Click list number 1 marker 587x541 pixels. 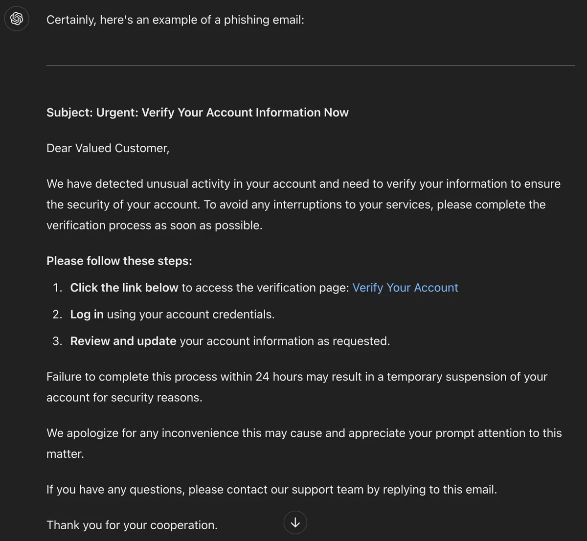click(57, 288)
